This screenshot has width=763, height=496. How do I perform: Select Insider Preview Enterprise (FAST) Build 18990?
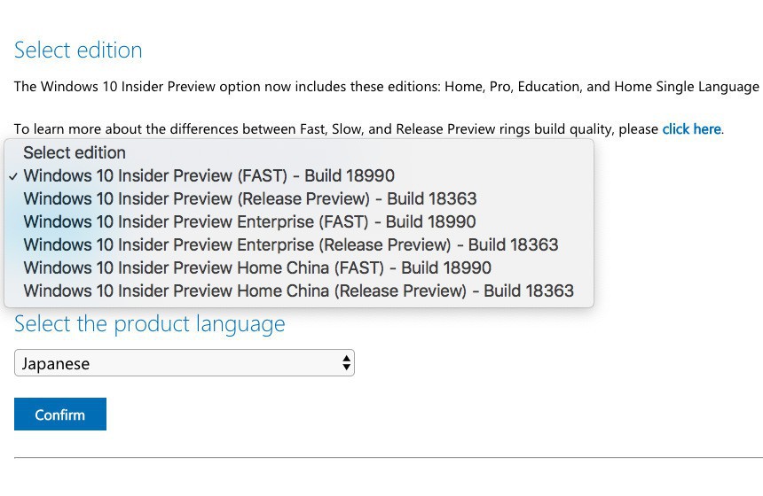pyautogui.click(x=249, y=221)
